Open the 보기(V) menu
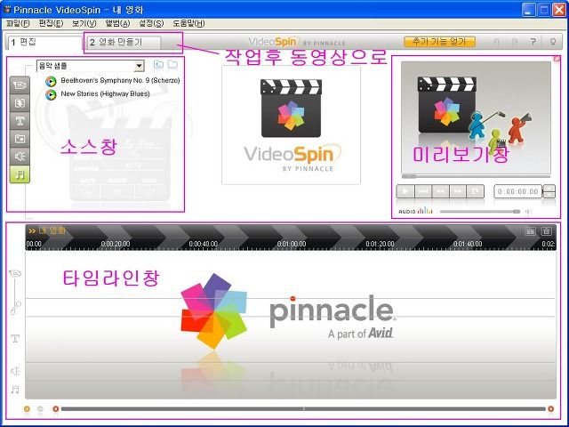The image size is (569, 427). tap(84, 23)
